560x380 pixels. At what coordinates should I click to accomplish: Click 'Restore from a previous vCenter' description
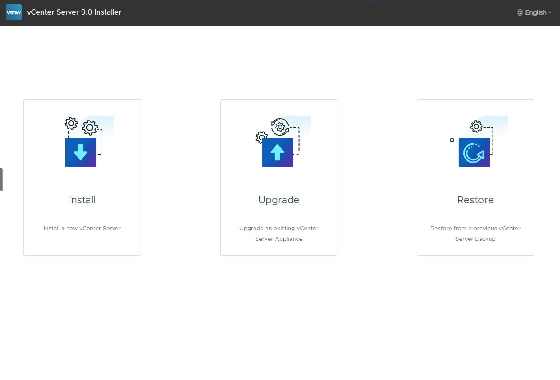(x=475, y=229)
